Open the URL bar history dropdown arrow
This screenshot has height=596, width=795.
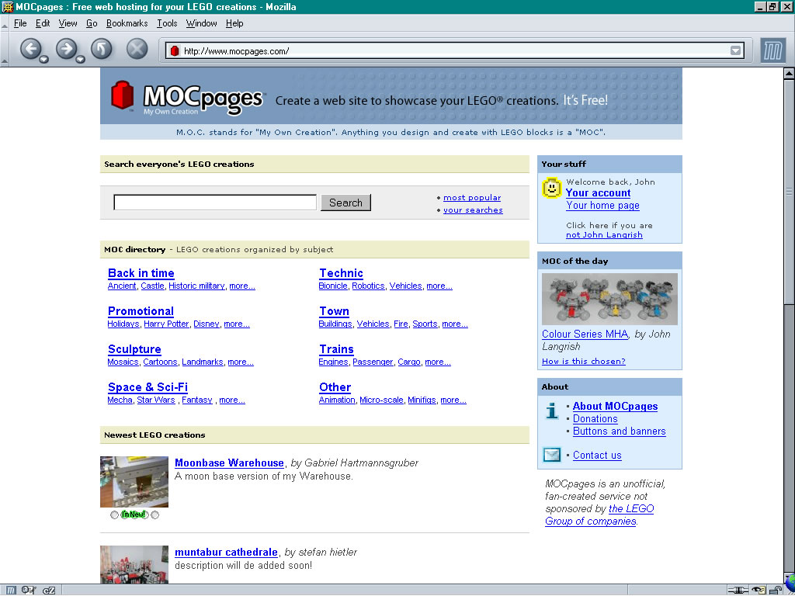click(x=735, y=50)
